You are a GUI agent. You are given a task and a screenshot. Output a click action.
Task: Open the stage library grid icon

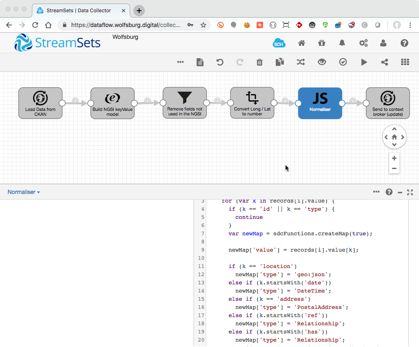click(x=405, y=62)
